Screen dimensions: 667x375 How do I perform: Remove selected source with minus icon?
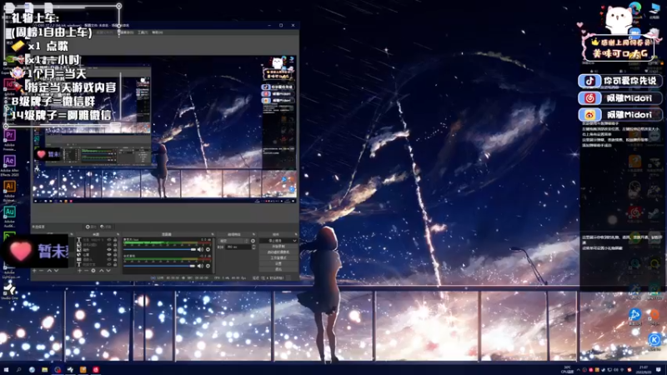click(x=87, y=270)
